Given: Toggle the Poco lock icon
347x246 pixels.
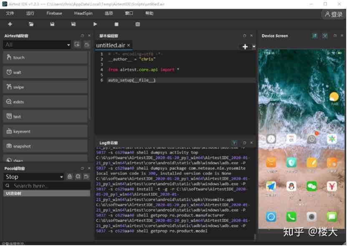Looking at the screenshot, I should [70, 176].
